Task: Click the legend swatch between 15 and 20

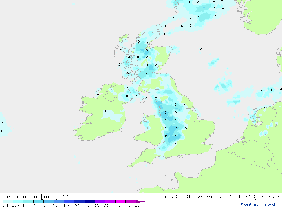Action: tap(69, 201)
